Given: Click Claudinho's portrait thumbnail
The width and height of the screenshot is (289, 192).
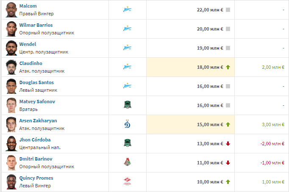Looking at the screenshot, I should tap(11, 67).
